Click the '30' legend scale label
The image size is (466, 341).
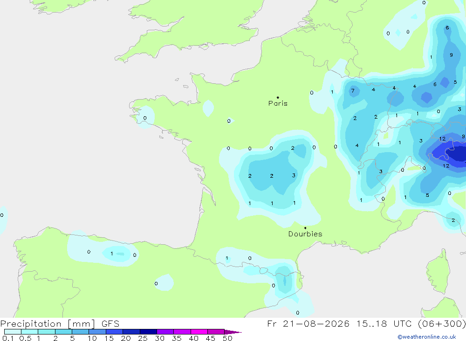[x=160, y=338]
